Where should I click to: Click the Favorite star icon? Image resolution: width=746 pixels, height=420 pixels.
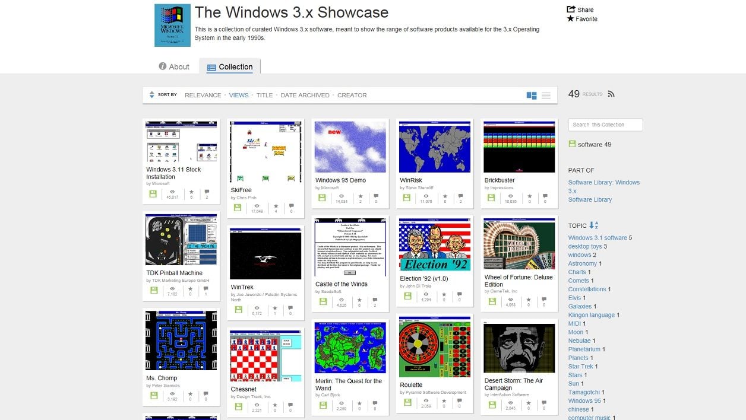click(571, 19)
